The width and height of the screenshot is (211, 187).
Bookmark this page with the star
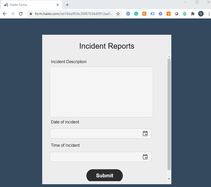[x=118, y=14]
